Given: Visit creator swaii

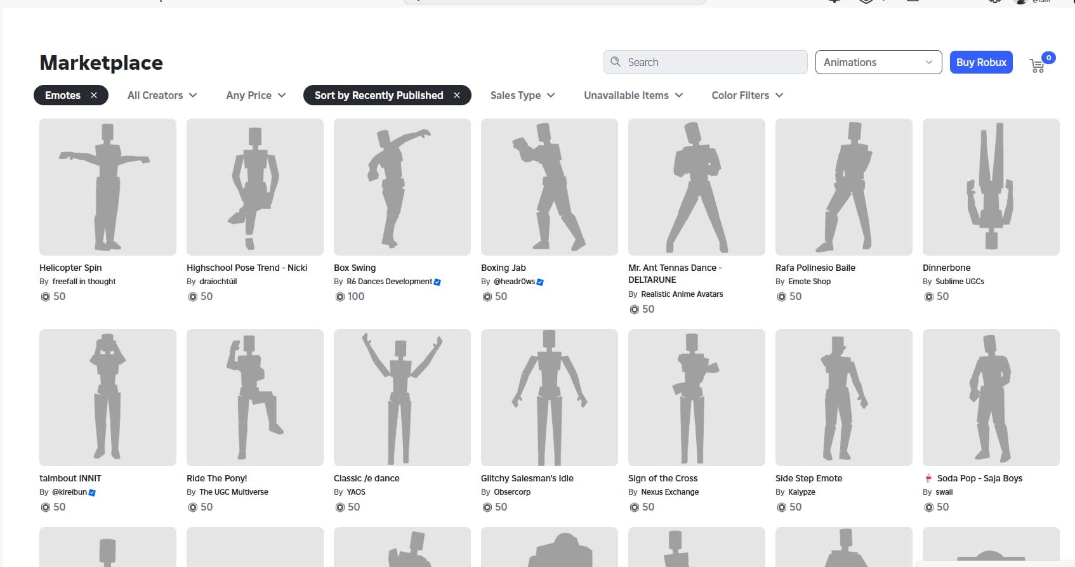Looking at the screenshot, I should point(944,492).
